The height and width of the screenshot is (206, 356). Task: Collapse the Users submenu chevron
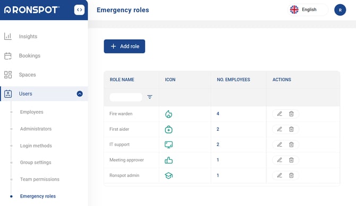pyautogui.click(x=80, y=94)
